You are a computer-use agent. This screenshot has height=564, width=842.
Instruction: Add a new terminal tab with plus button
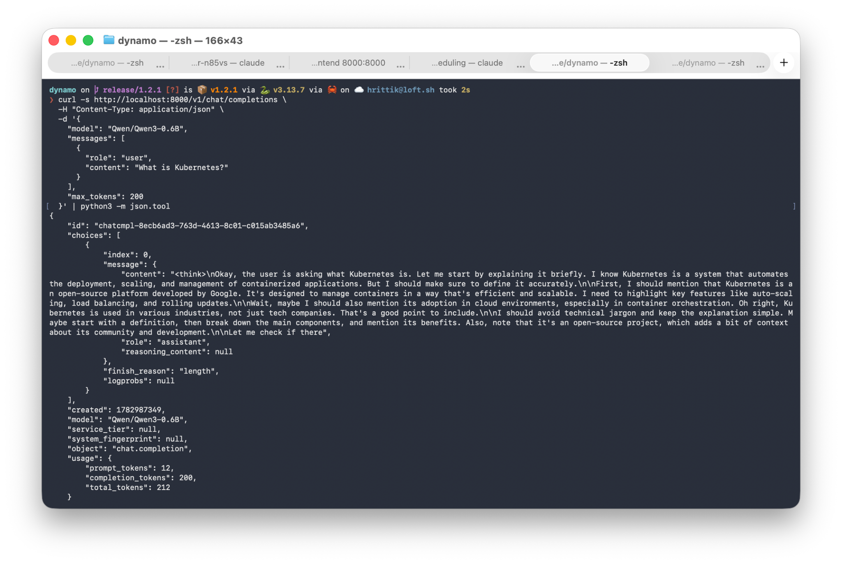click(784, 62)
